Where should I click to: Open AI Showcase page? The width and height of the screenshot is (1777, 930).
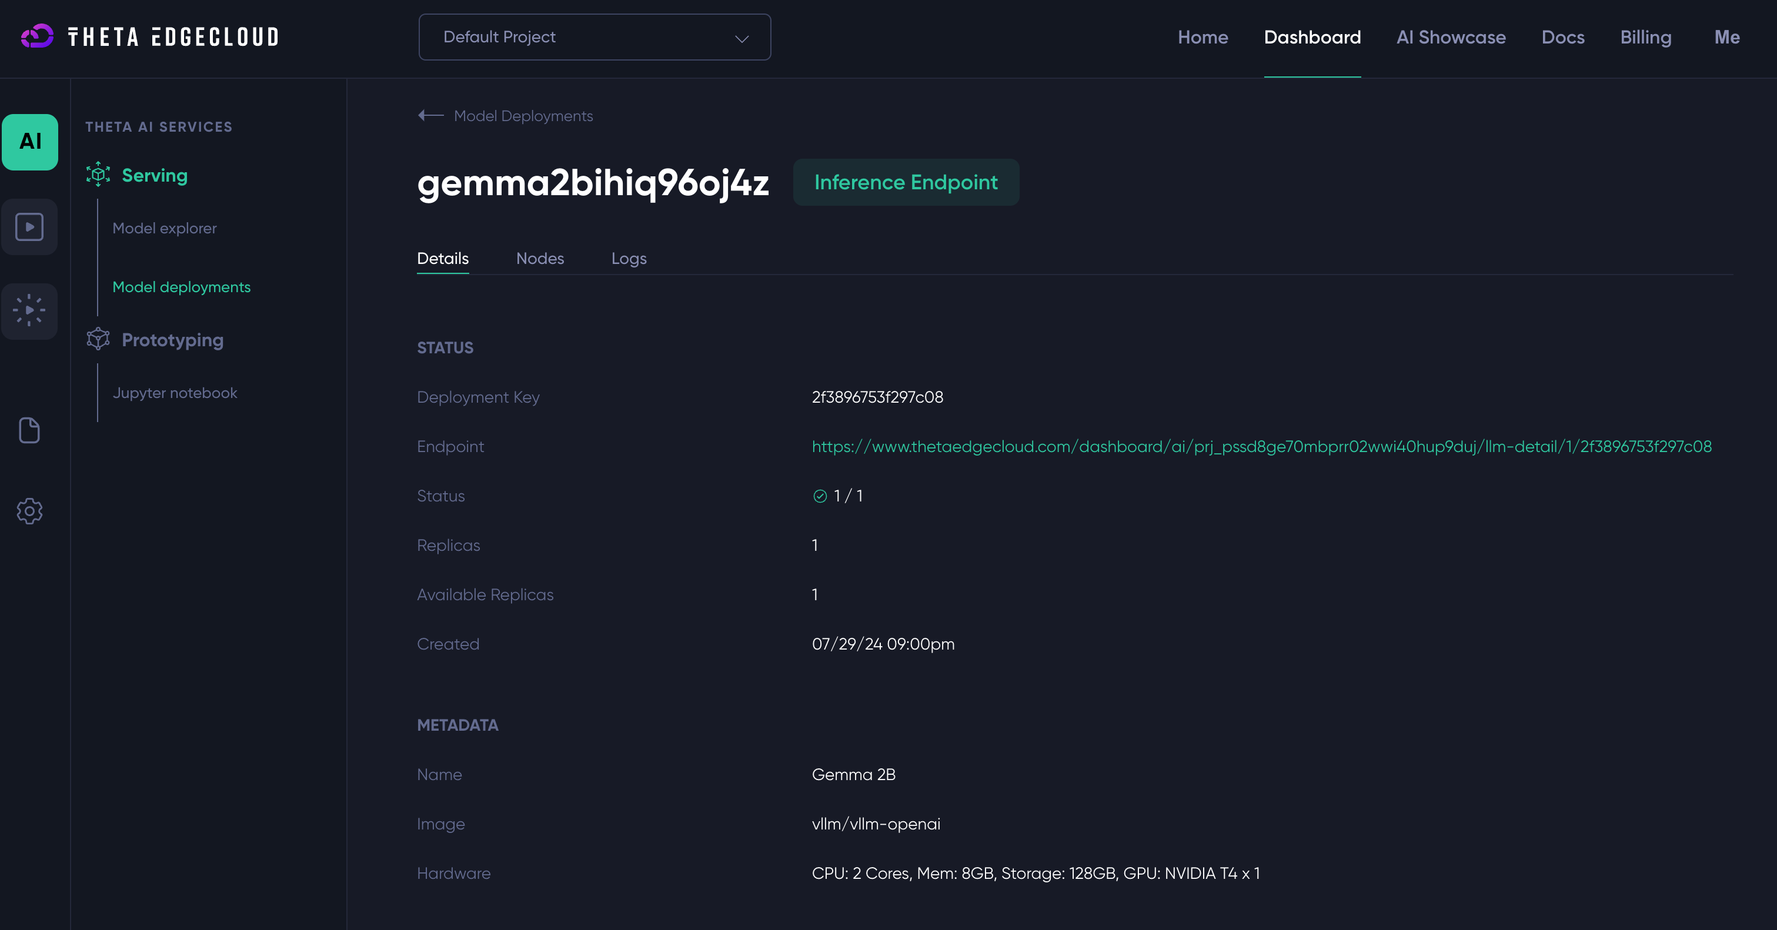pyautogui.click(x=1451, y=37)
